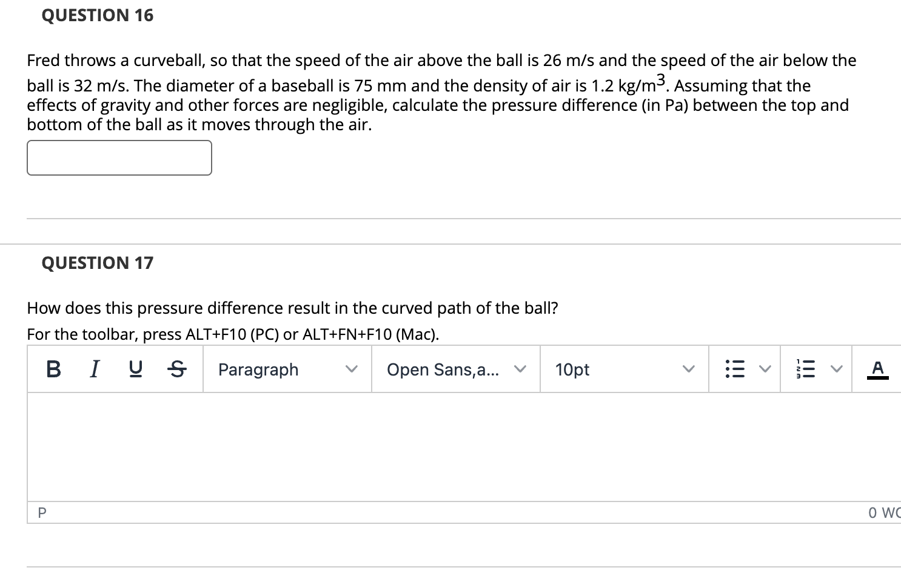Expand the bulleted list options chevron
The image size is (901, 579).
[765, 368]
